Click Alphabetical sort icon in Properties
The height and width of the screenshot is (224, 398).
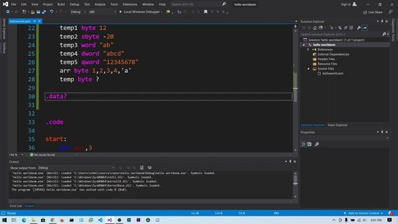310,144
